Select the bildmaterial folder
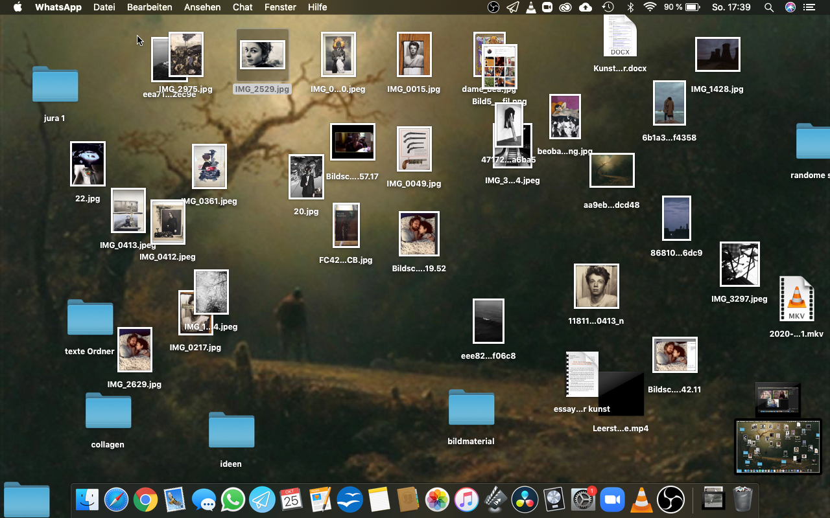This screenshot has width=830, height=518. click(471, 408)
